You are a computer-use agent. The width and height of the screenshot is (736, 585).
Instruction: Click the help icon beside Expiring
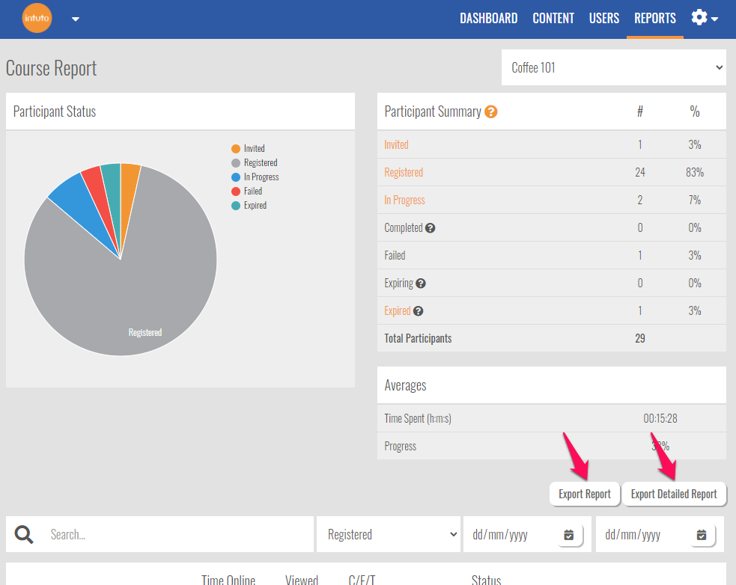pyautogui.click(x=421, y=284)
